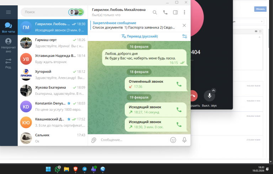Screen dimensions: 273x174
Task: Open the Ред. folder editor
Action: coord(9,63)
